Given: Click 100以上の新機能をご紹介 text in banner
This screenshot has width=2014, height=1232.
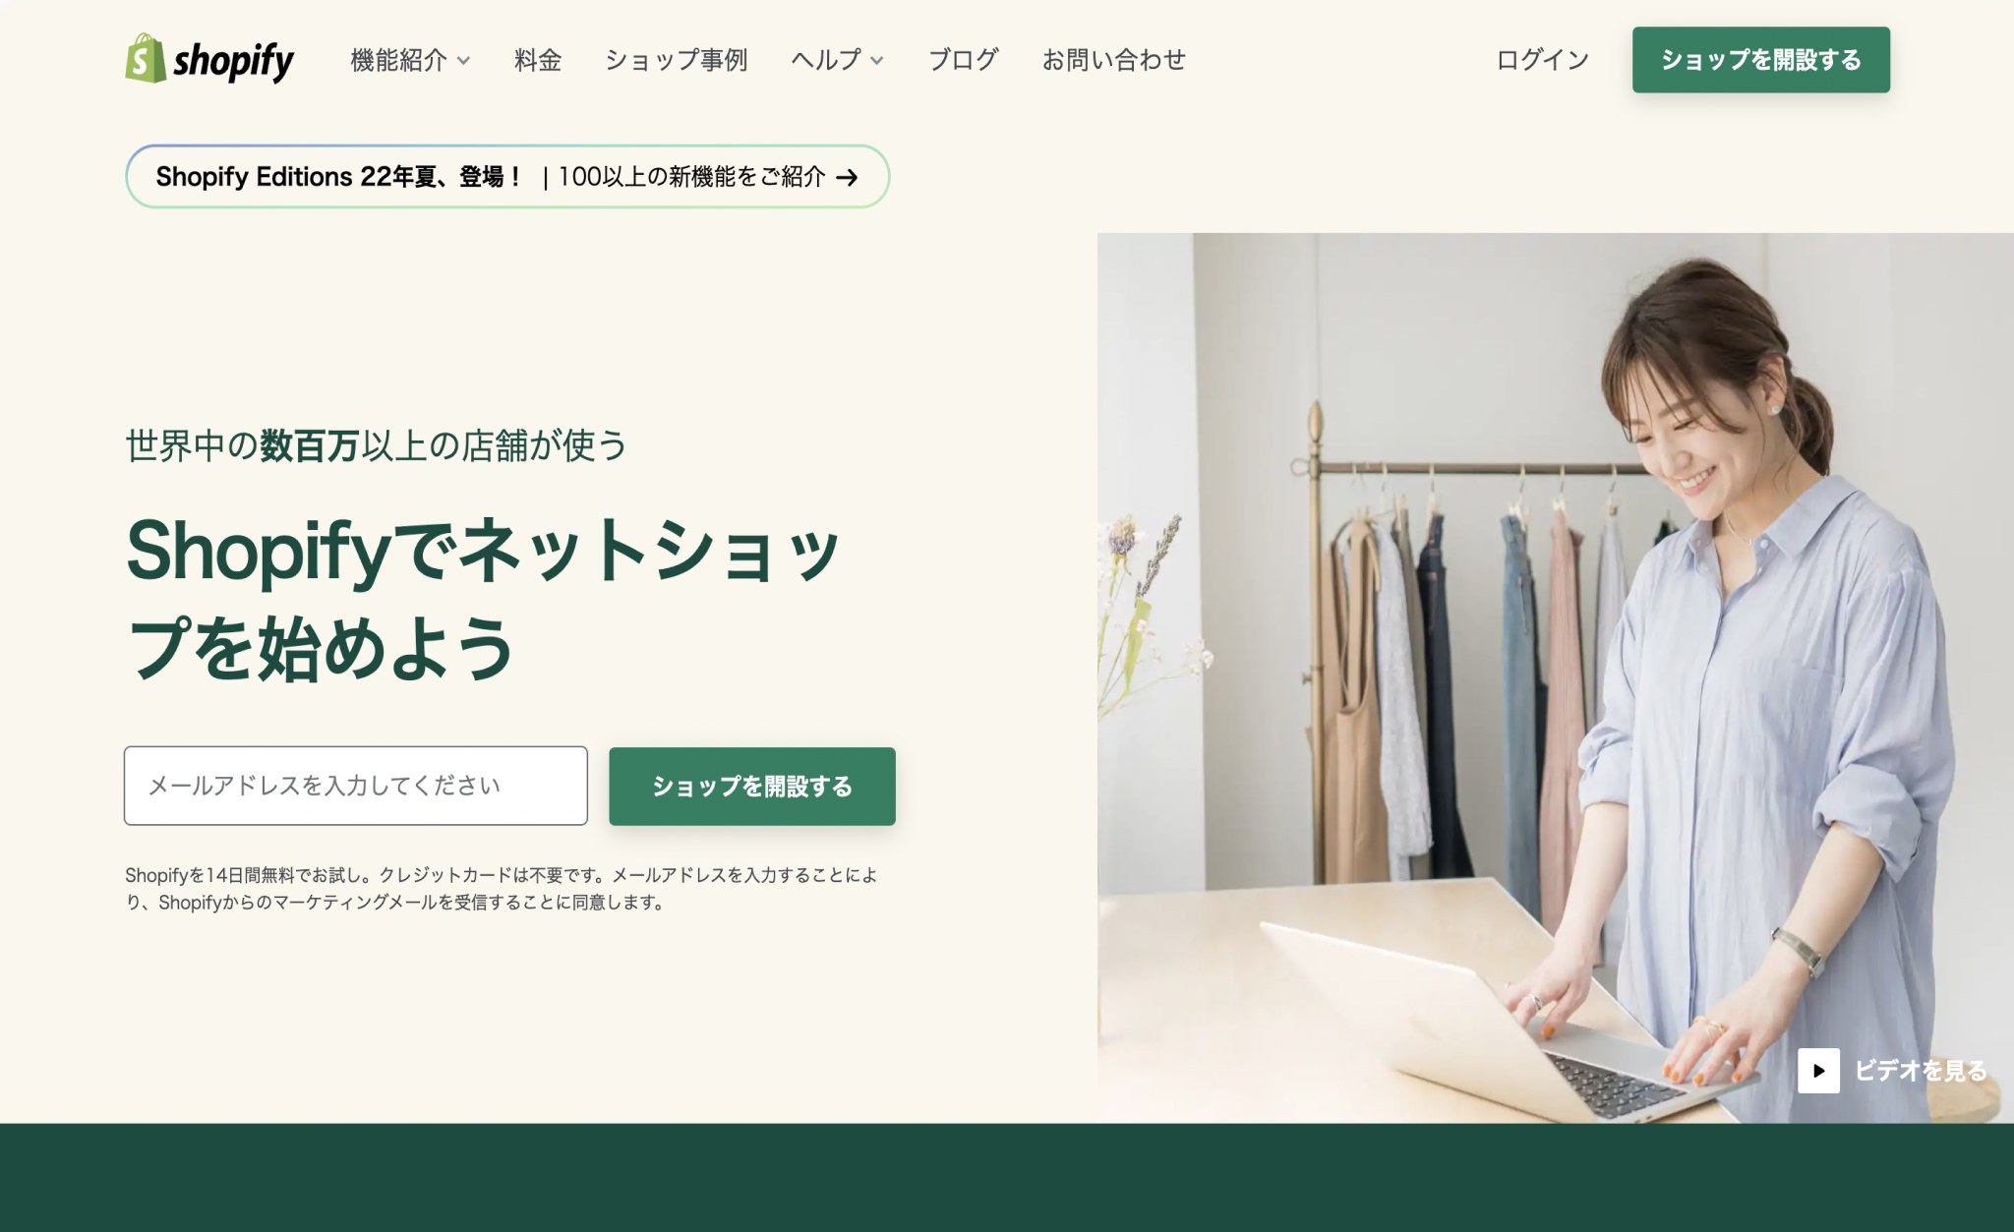Looking at the screenshot, I should 692,177.
